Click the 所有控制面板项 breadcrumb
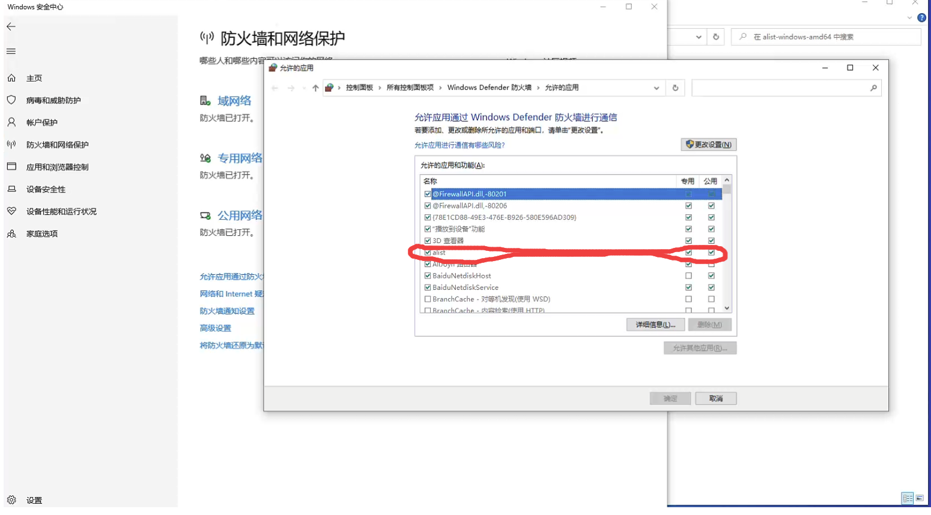The height and width of the screenshot is (515, 931). click(x=410, y=88)
